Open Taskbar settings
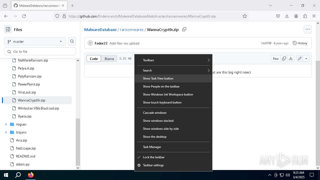This screenshot has height=180, width=320. [173, 165]
